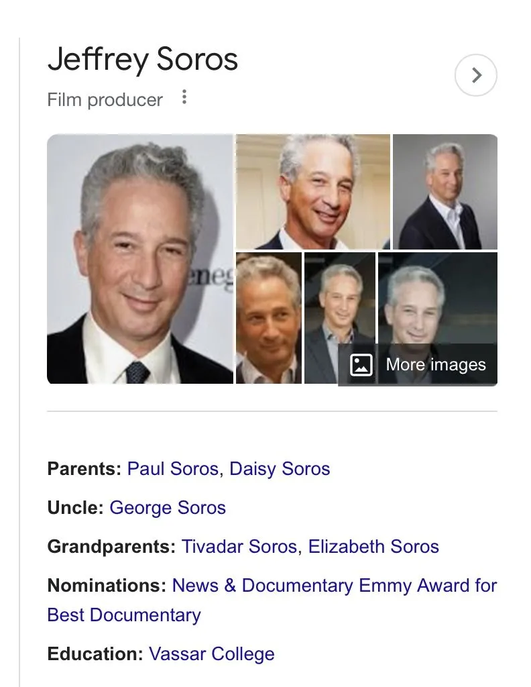The width and height of the screenshot is (531, 687).
Task: Open News & Documentary Emmy Award link
Action: [x=335, y=585]
